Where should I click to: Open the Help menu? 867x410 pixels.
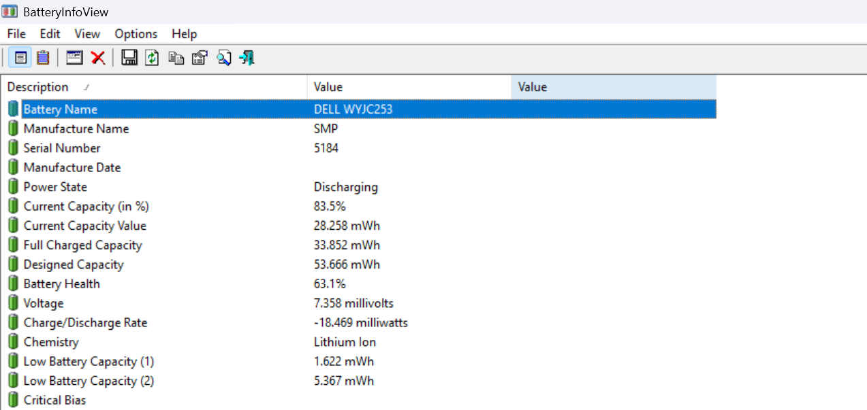pyautogui.click(x=184, y=34)
